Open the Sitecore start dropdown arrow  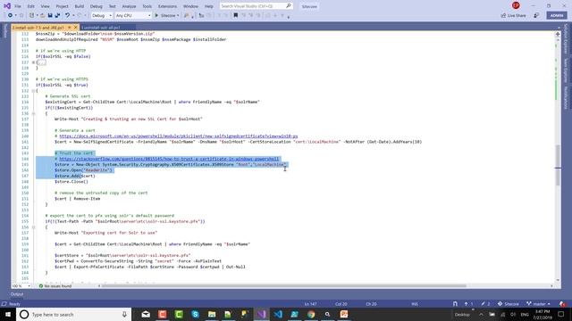(178, 16)
